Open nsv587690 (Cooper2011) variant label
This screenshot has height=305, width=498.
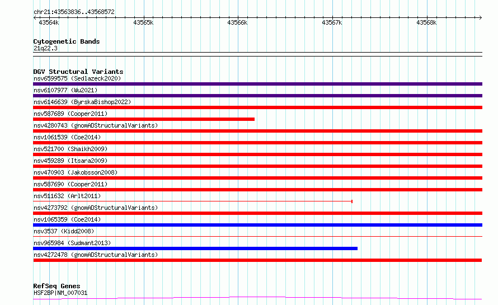tap(71, 184)
